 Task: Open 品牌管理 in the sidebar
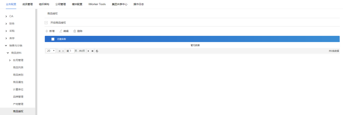(x=18, y=96)
